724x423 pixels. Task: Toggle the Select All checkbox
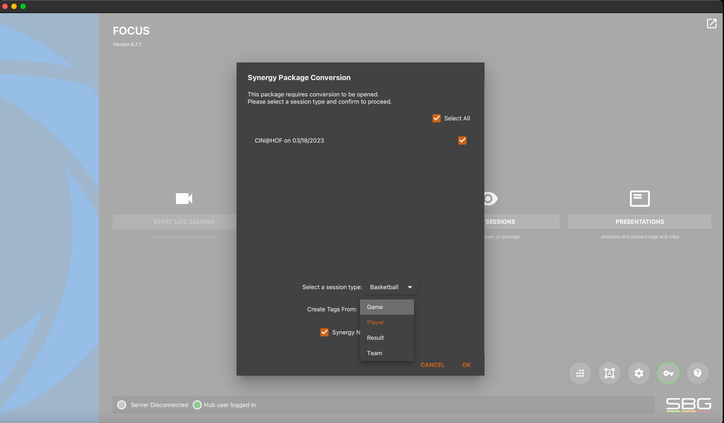436,119
